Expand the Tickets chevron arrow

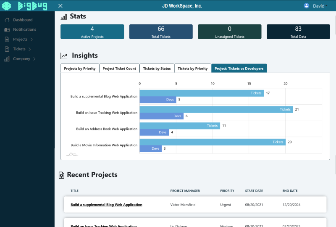click(29, 49)
